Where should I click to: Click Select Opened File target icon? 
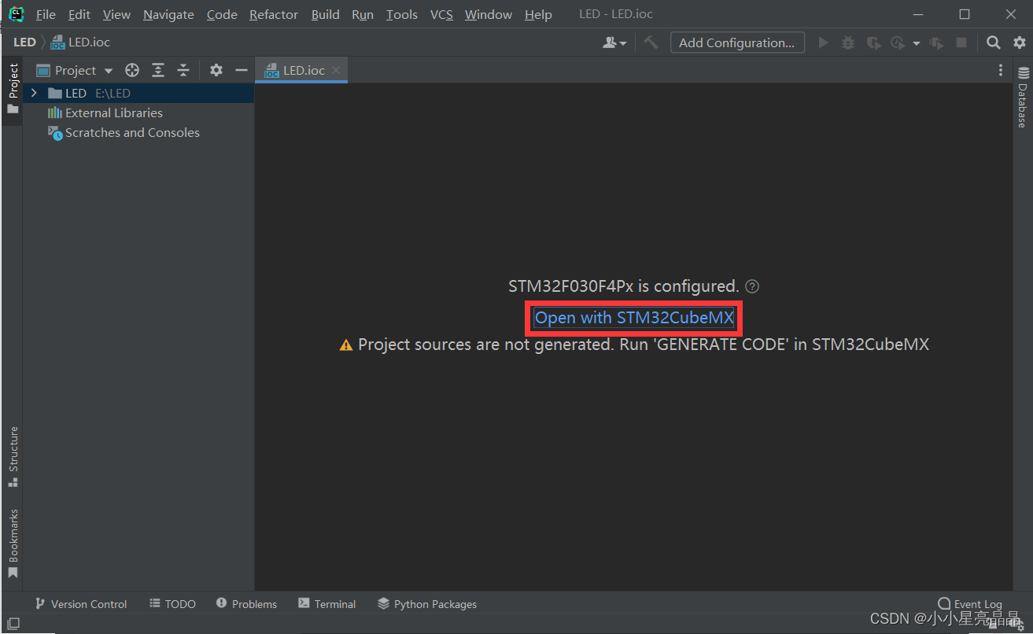pyautogui.click(x=132, y=70)
